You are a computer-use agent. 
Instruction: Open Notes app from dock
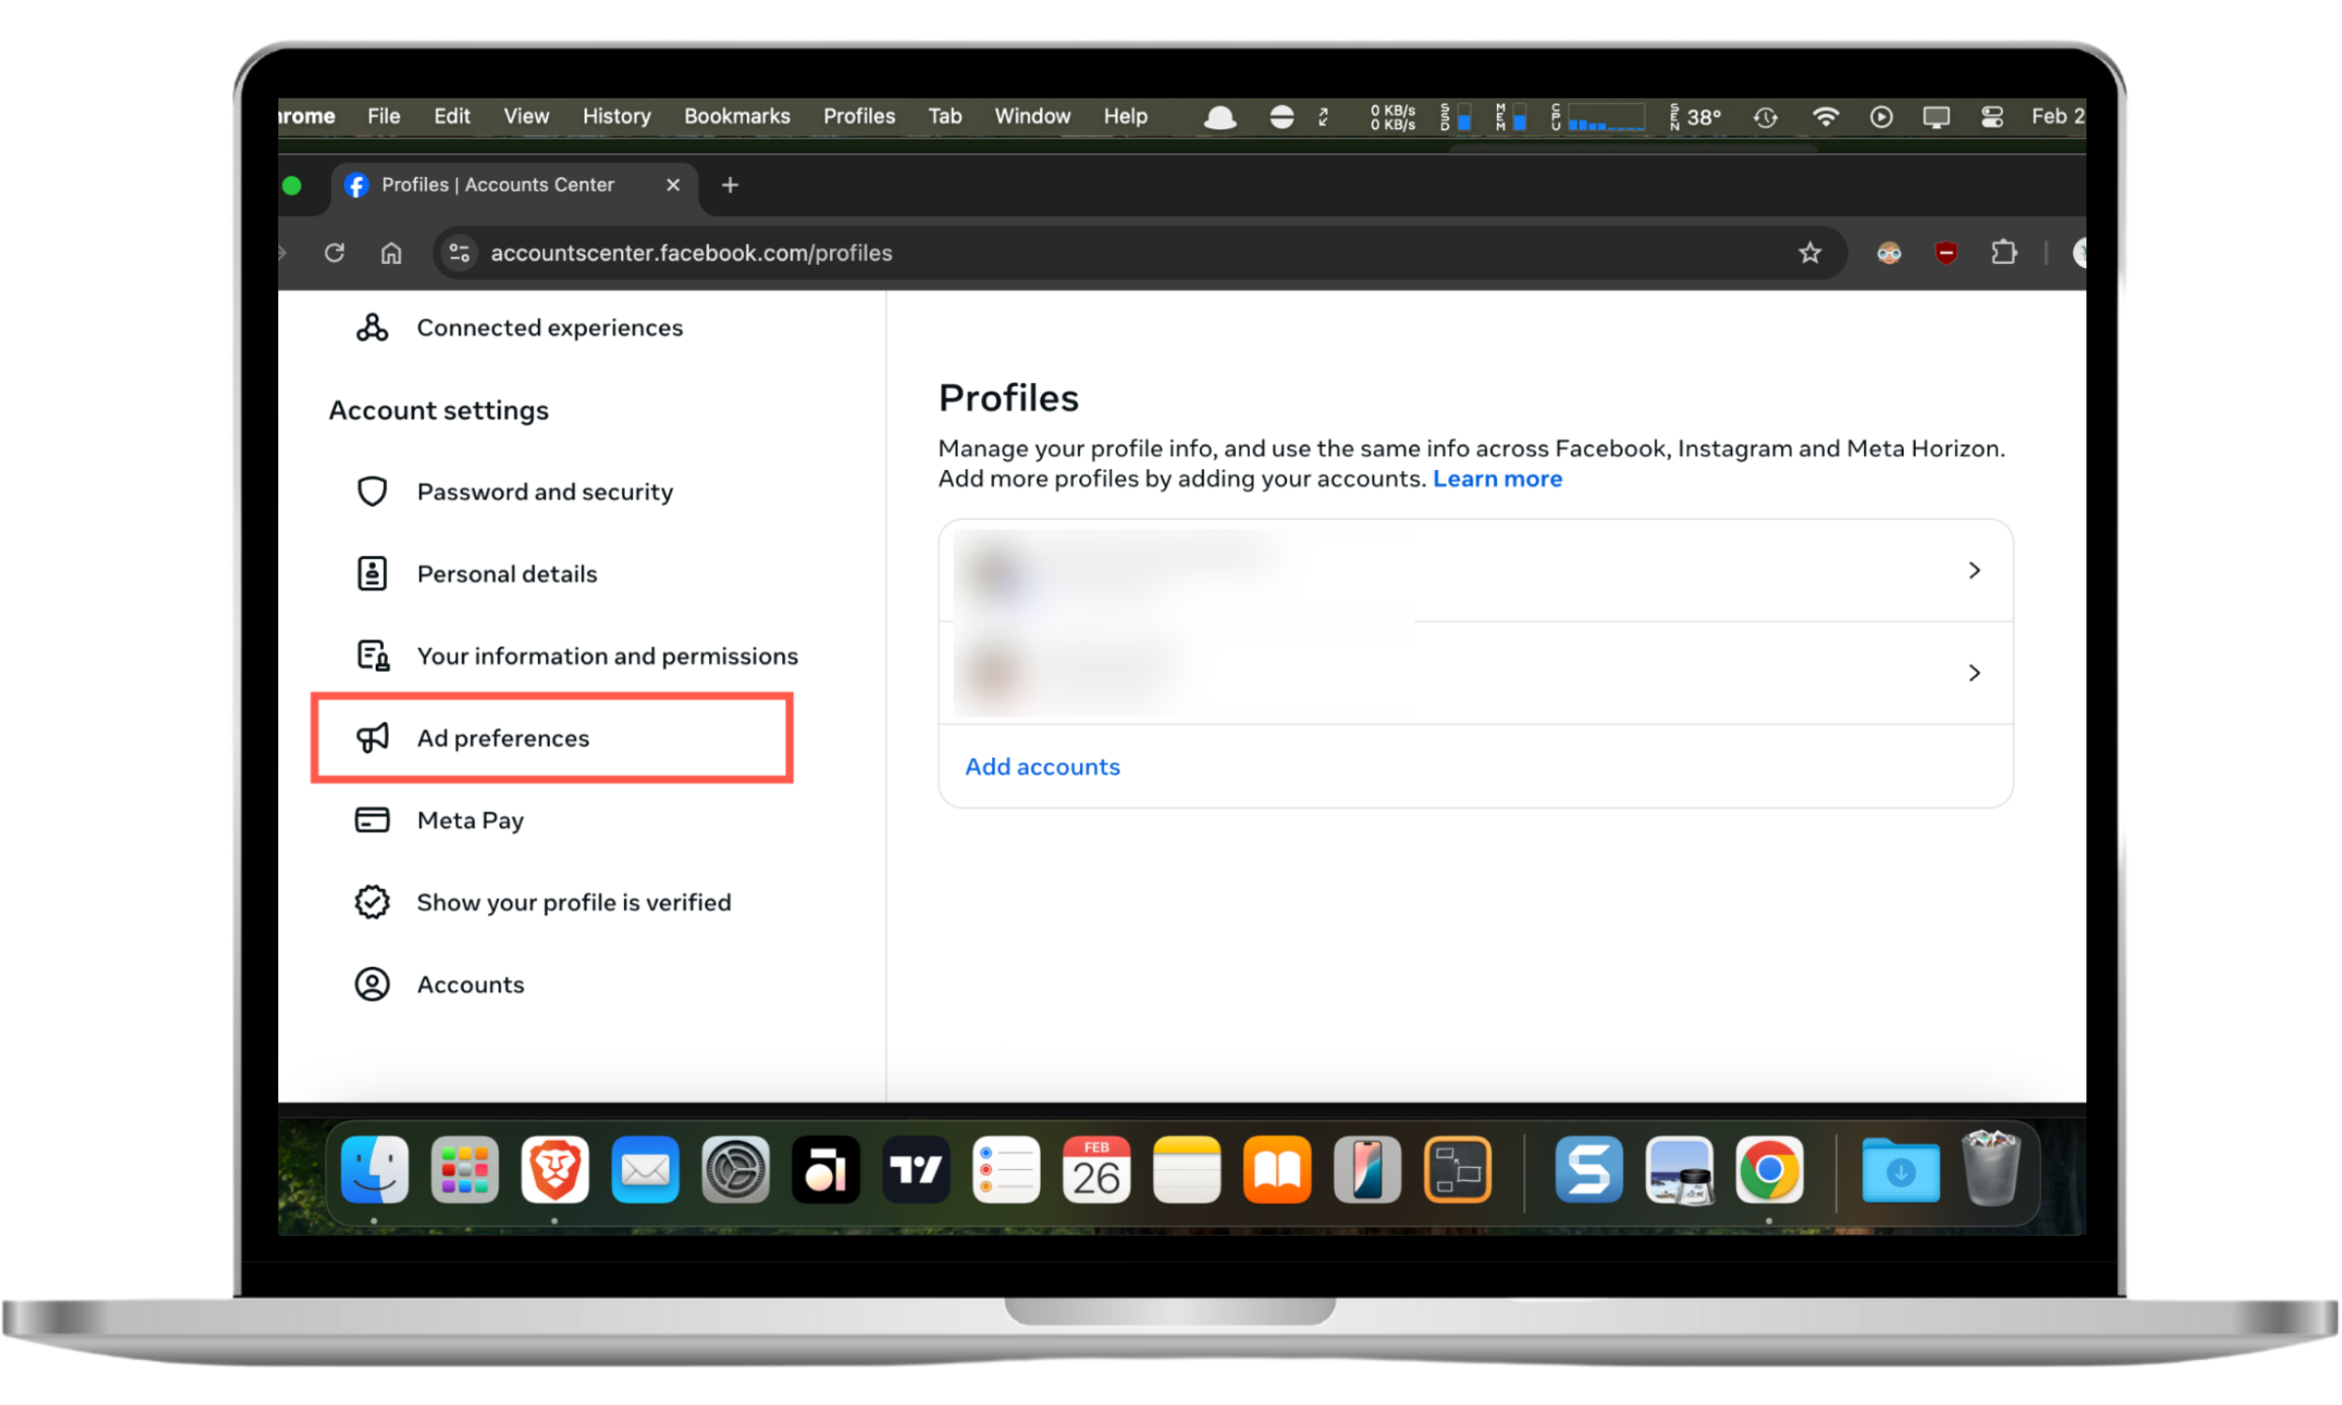(1187, 1171)
